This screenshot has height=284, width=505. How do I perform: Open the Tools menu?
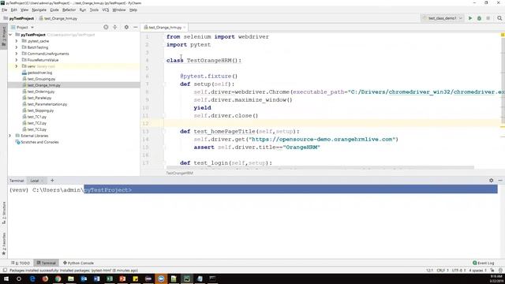click(94, 10)
